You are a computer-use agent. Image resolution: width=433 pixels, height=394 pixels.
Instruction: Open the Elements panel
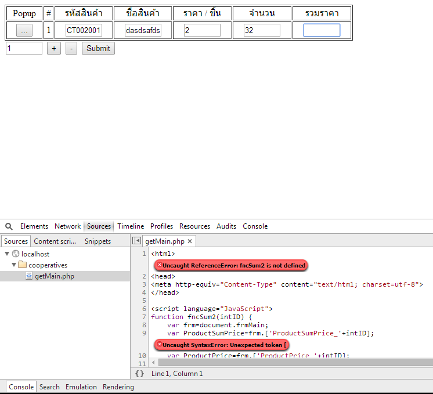[34, 226]
